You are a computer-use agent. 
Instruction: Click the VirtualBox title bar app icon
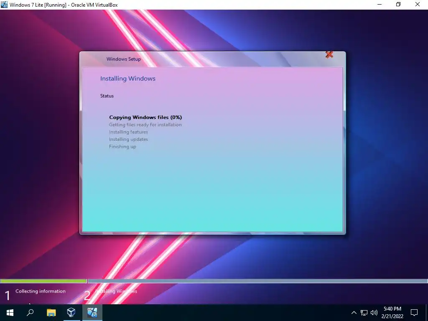click(x=4, y=4)
